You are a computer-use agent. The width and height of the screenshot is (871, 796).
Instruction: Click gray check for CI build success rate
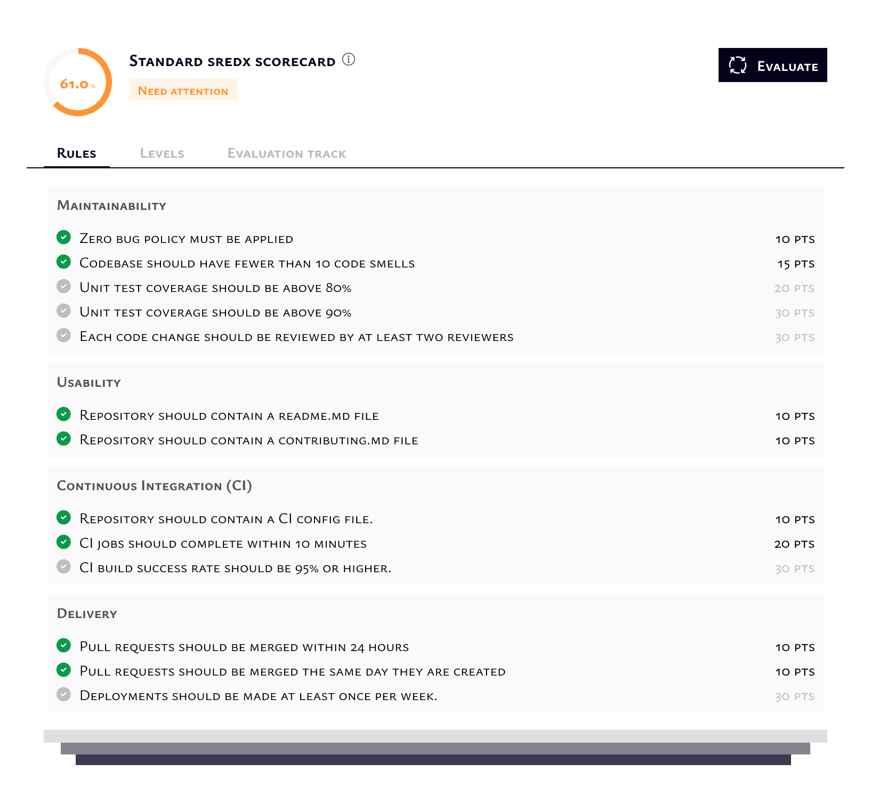pyautogui.click(x=64, y=566)
